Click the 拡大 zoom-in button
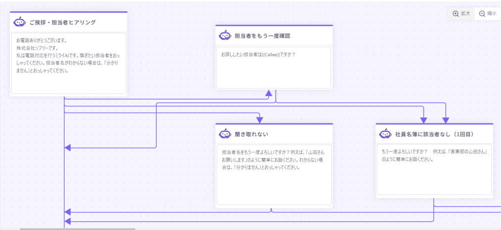501x230 pixels. [461, 14]
